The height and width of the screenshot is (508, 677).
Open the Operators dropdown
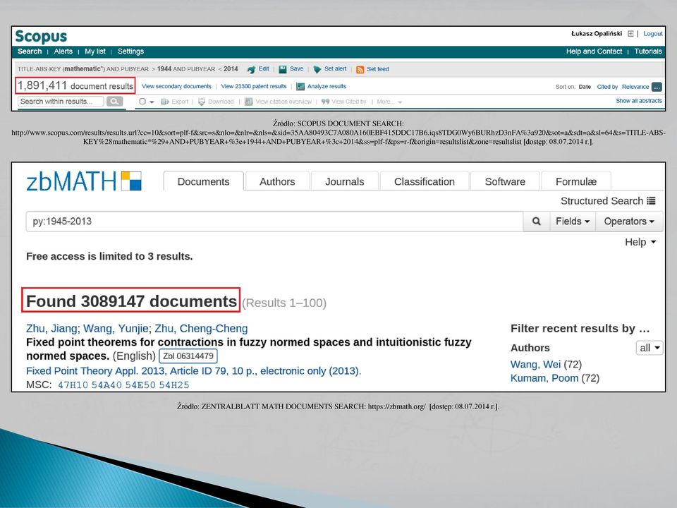tap(629, 221)
